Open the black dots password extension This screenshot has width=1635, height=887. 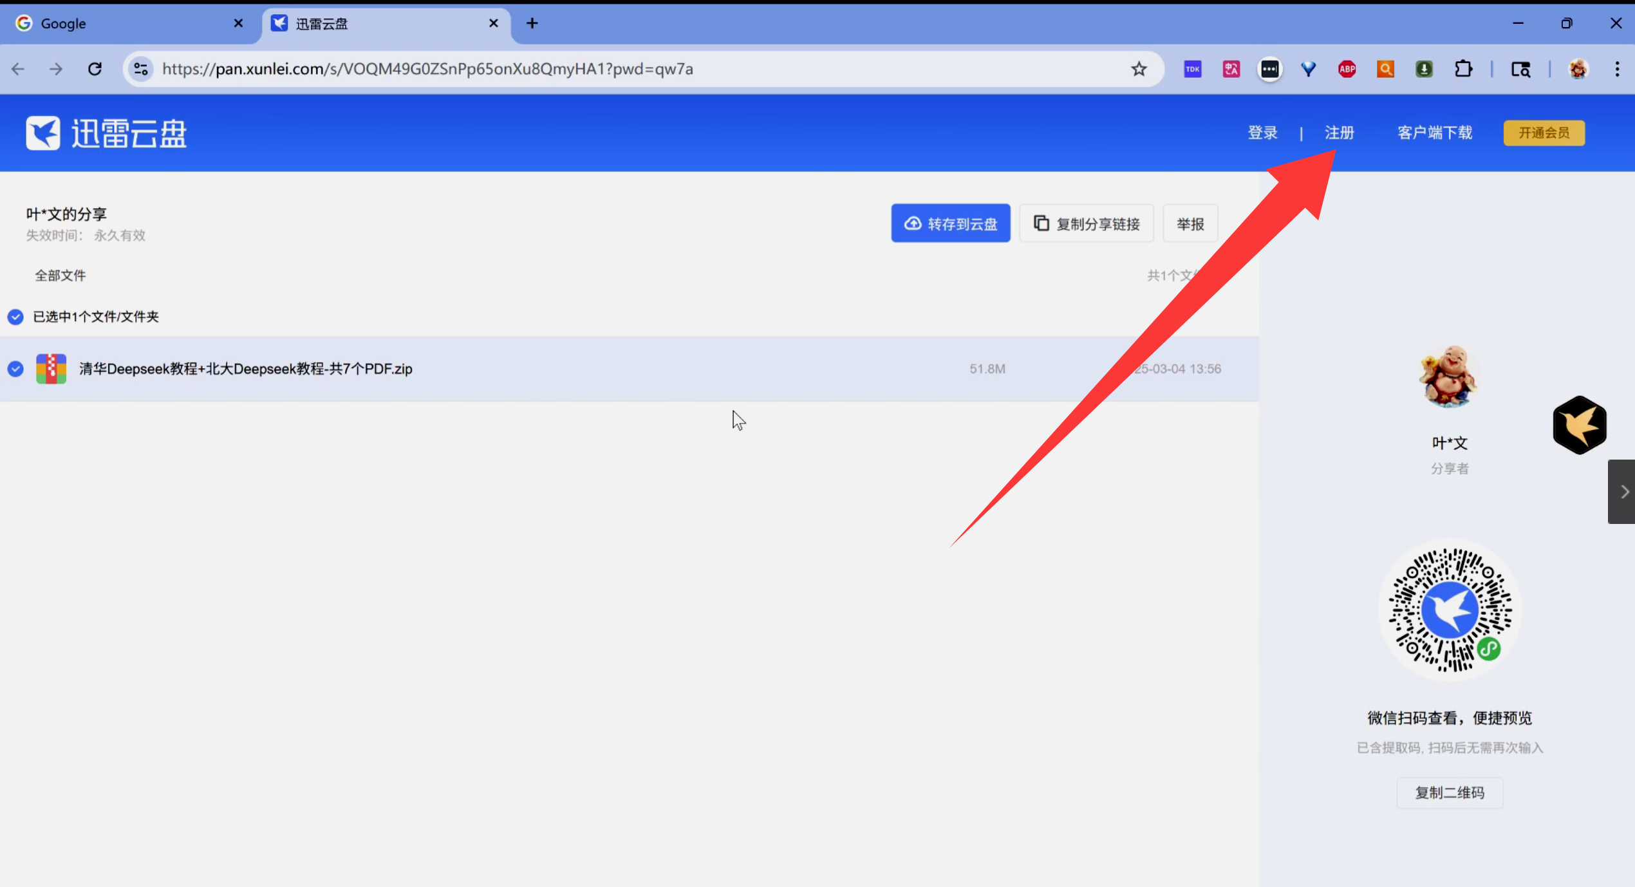(x=1270, y=69)
